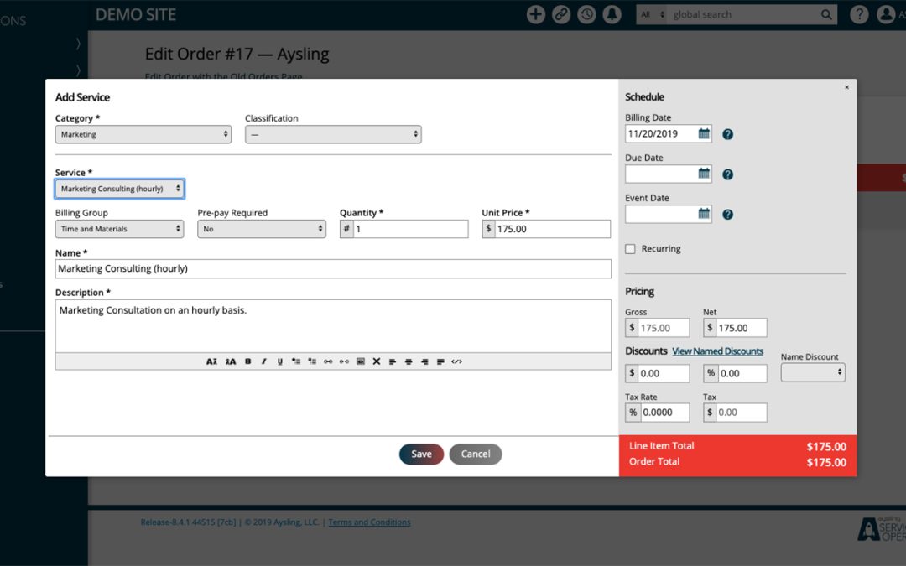Click the first text-size icon (large A before small A)

pos(211,361)
